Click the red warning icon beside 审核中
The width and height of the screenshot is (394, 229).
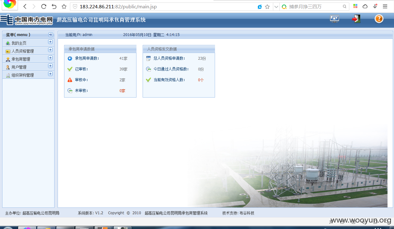point(70,80)
